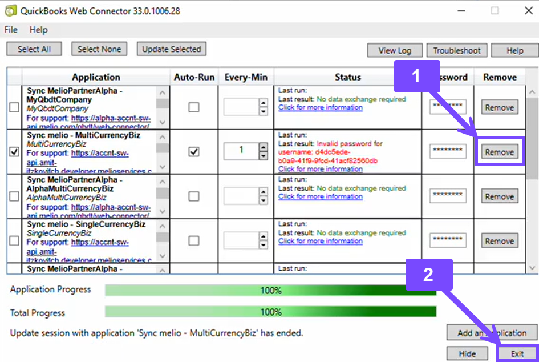Open the View Log window
The image size is (539, 362).
(x=394, y=51)
